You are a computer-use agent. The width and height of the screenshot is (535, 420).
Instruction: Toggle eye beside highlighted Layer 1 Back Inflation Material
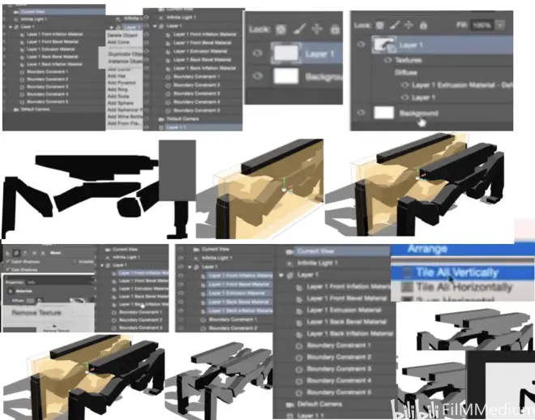[x=181, y=311]
